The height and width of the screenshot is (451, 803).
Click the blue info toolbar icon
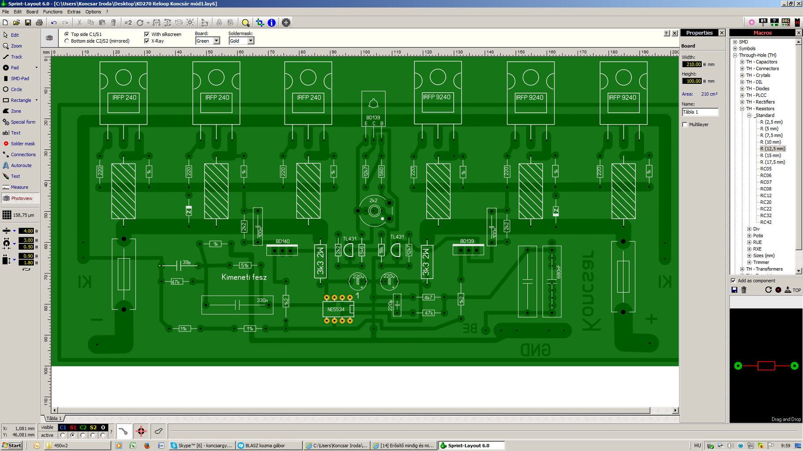[272, 22]
